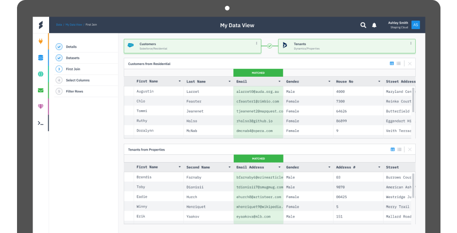
Task: Click the cell Jeanenet
Action: [x=195, y=111]
